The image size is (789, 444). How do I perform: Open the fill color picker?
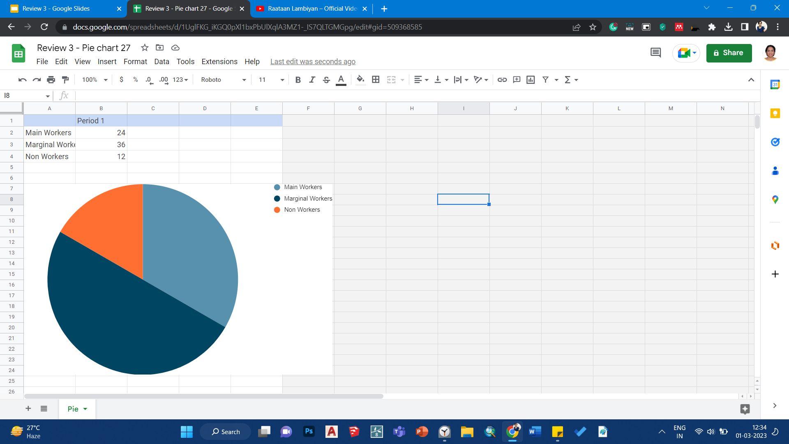pyautogui.click(x=360, y=80)
